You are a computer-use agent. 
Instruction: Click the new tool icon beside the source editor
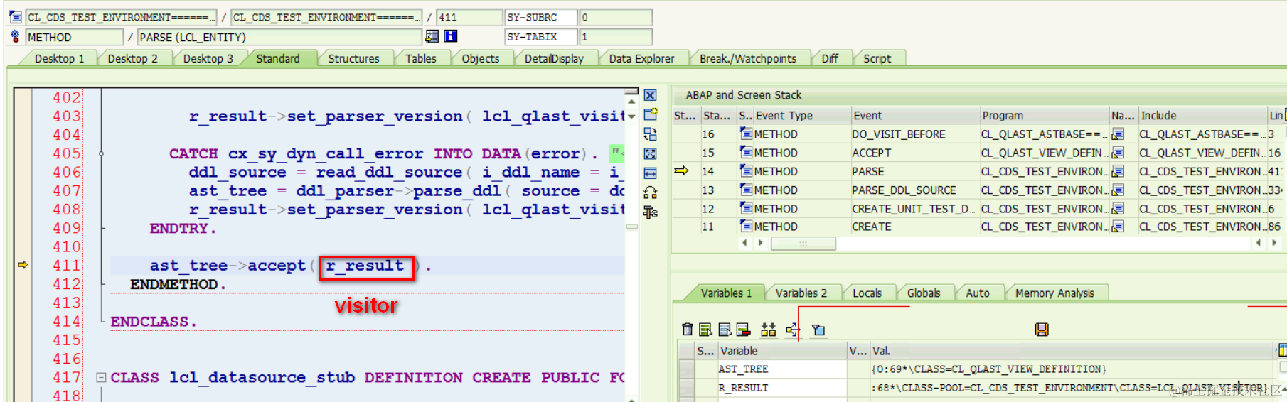[650, 114]
